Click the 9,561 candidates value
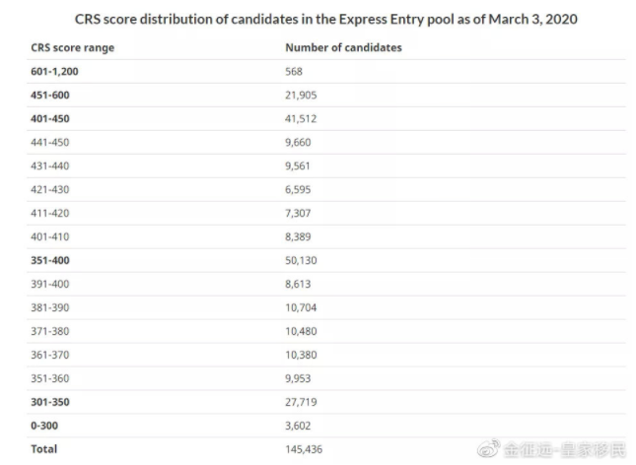Screen dimensions: 636x465 click(298, 166)
